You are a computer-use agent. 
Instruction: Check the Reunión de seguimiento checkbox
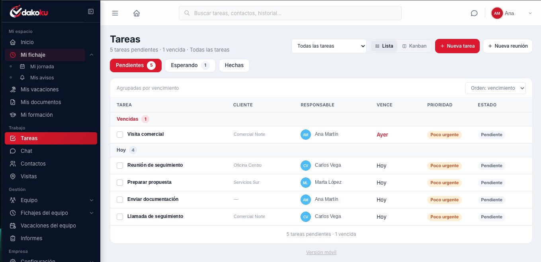[x=120, y=166]
